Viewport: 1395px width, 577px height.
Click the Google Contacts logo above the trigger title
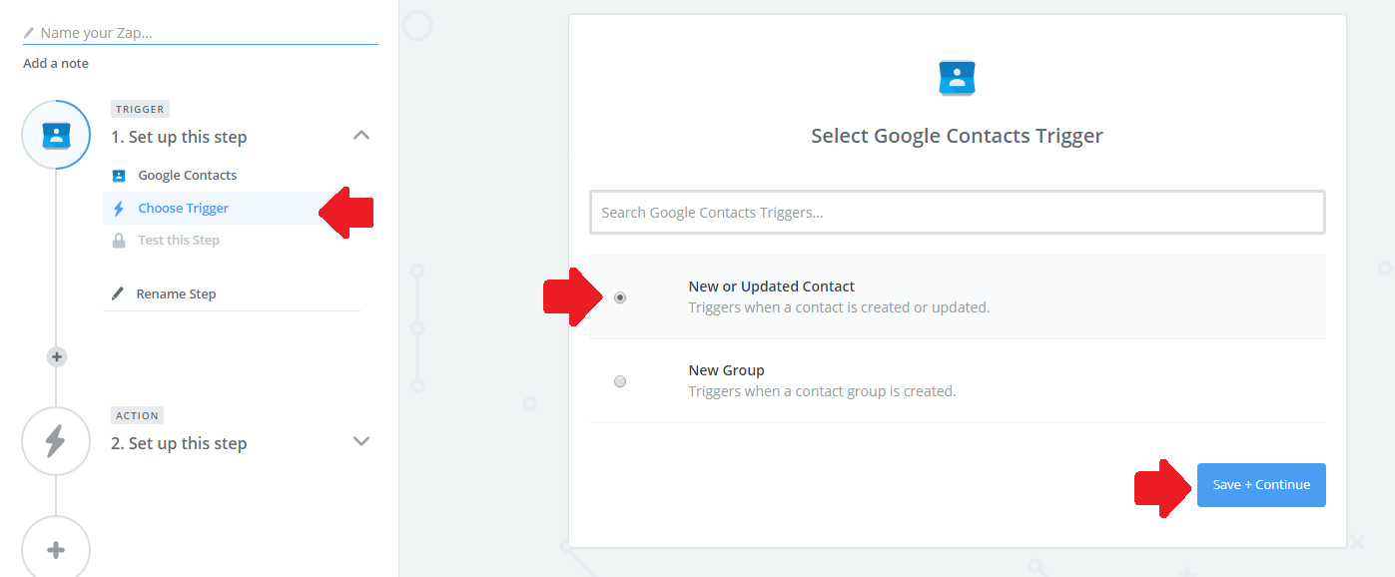point(957,79)
